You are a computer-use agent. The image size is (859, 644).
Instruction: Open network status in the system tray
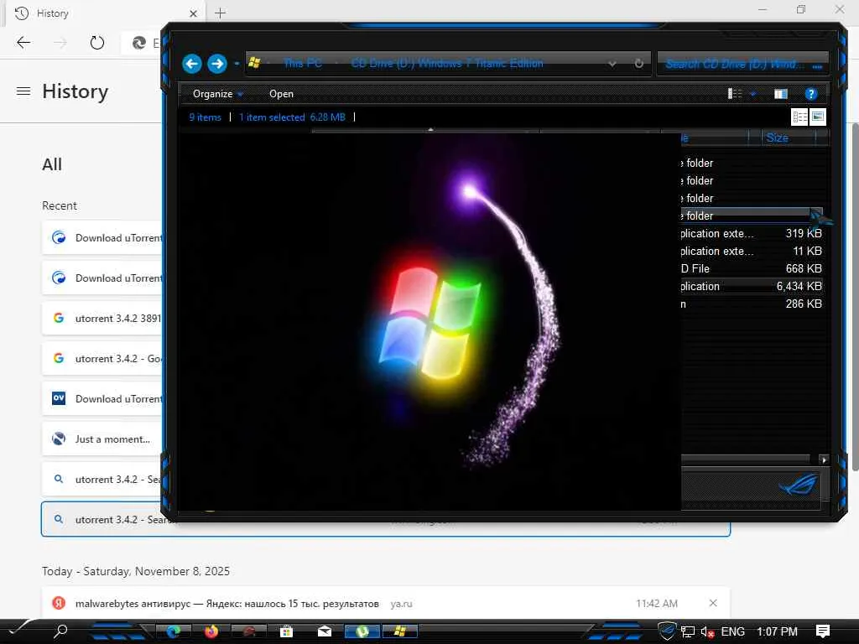click(687, 632)
